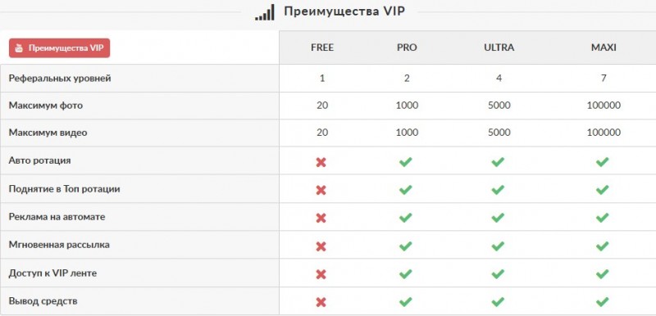Click the green check for Вывод средств MAXI
The image size is (656, 316).
(602, 301)
